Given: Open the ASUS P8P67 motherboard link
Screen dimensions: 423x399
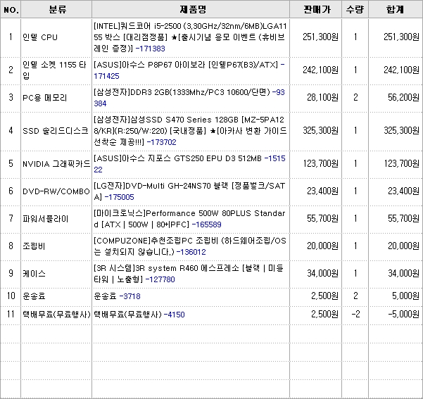Looking at the screenshot, I should (x=189, y=70).
